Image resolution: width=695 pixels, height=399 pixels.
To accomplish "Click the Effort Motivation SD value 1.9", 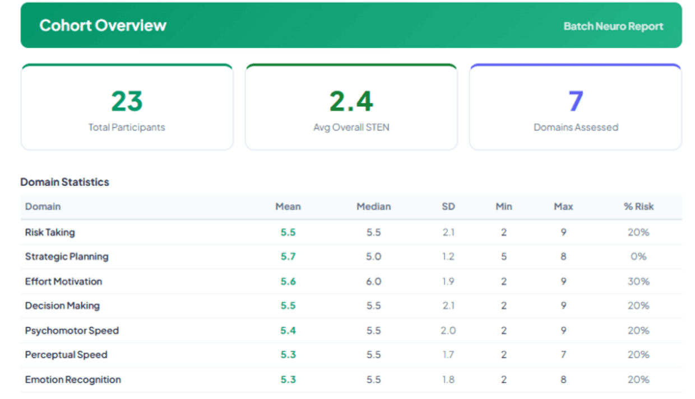I will [x=448, y=281].
